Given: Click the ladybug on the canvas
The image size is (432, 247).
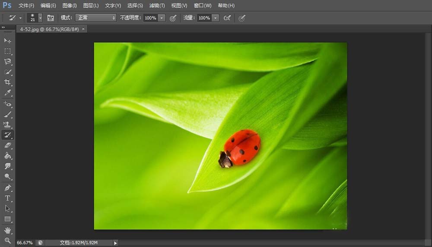Looking at the screenshot, I should click(x=240, y=149).
